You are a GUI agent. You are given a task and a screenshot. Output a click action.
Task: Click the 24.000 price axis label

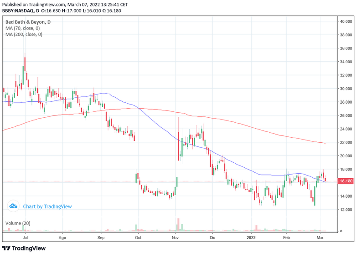tap(346, 129)
